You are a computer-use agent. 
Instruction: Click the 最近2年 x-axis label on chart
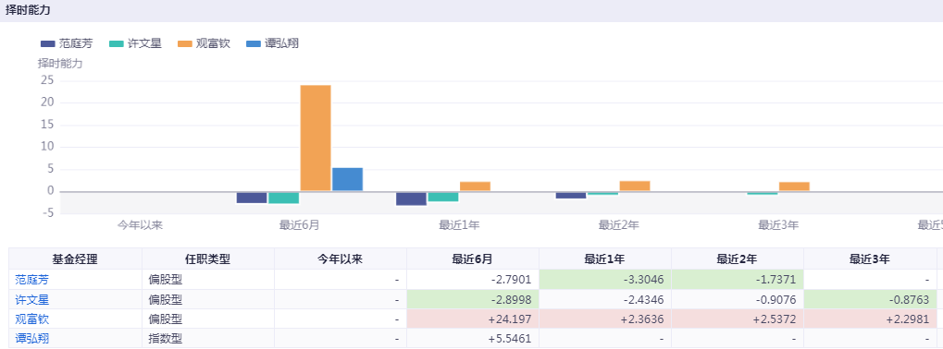619,225
